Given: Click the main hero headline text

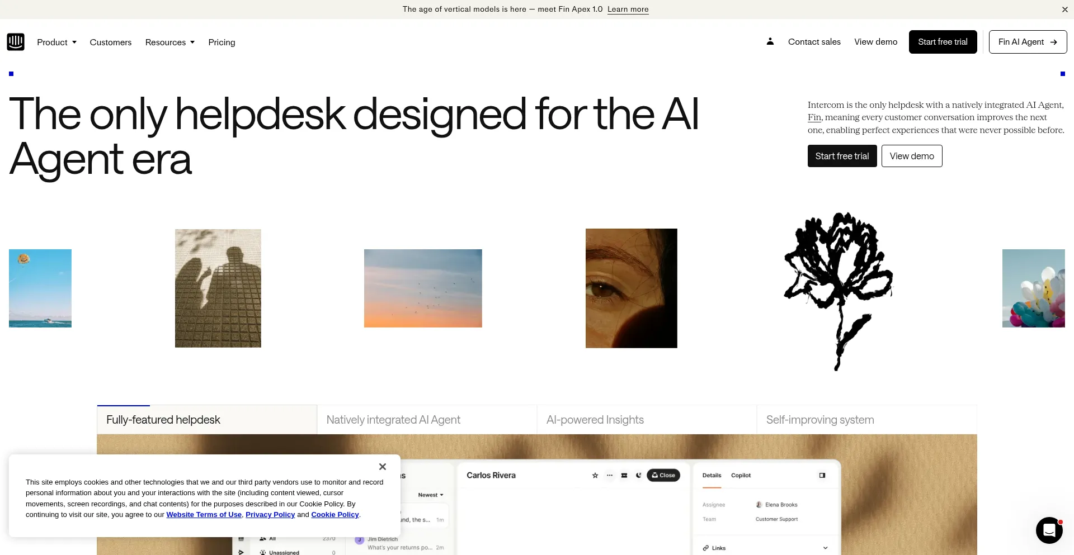Looking at the screenshot, I should tap(354, 136).
